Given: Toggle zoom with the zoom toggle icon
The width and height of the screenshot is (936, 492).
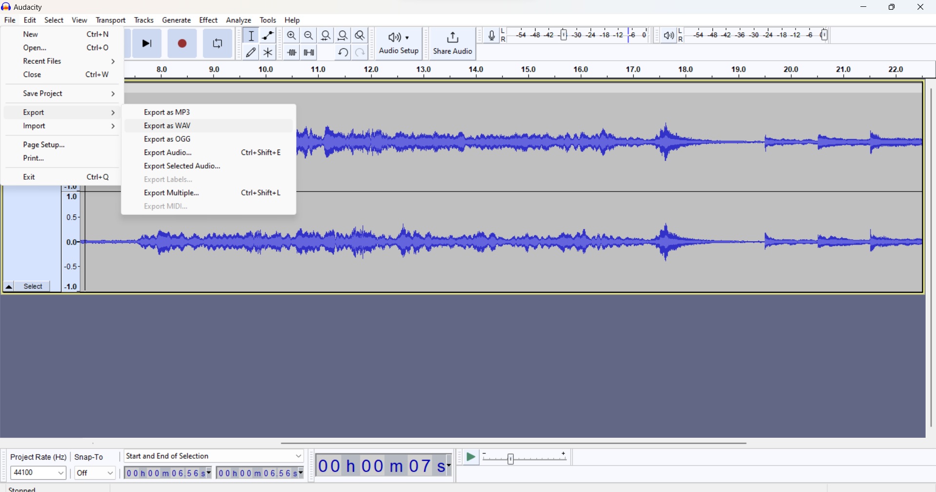Looking at the screenshot, I should (360, 36).
